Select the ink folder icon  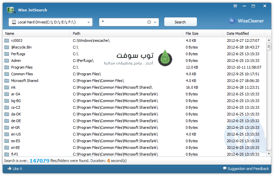(7, 87)
